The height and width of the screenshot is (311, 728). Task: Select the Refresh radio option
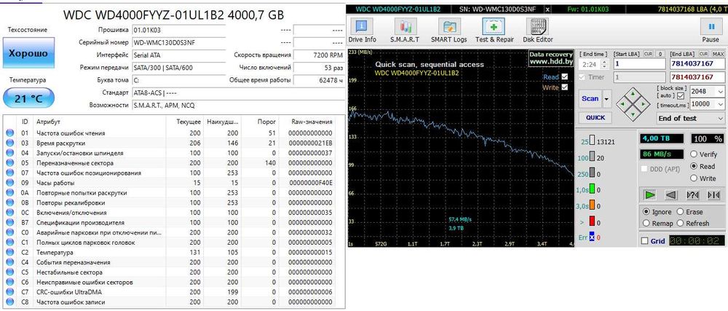pos(680,224)
